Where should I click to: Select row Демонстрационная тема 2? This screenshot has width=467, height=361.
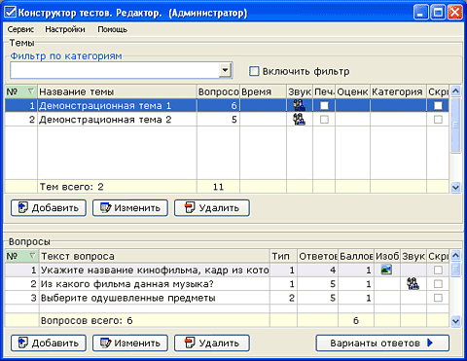pos(227,120)
